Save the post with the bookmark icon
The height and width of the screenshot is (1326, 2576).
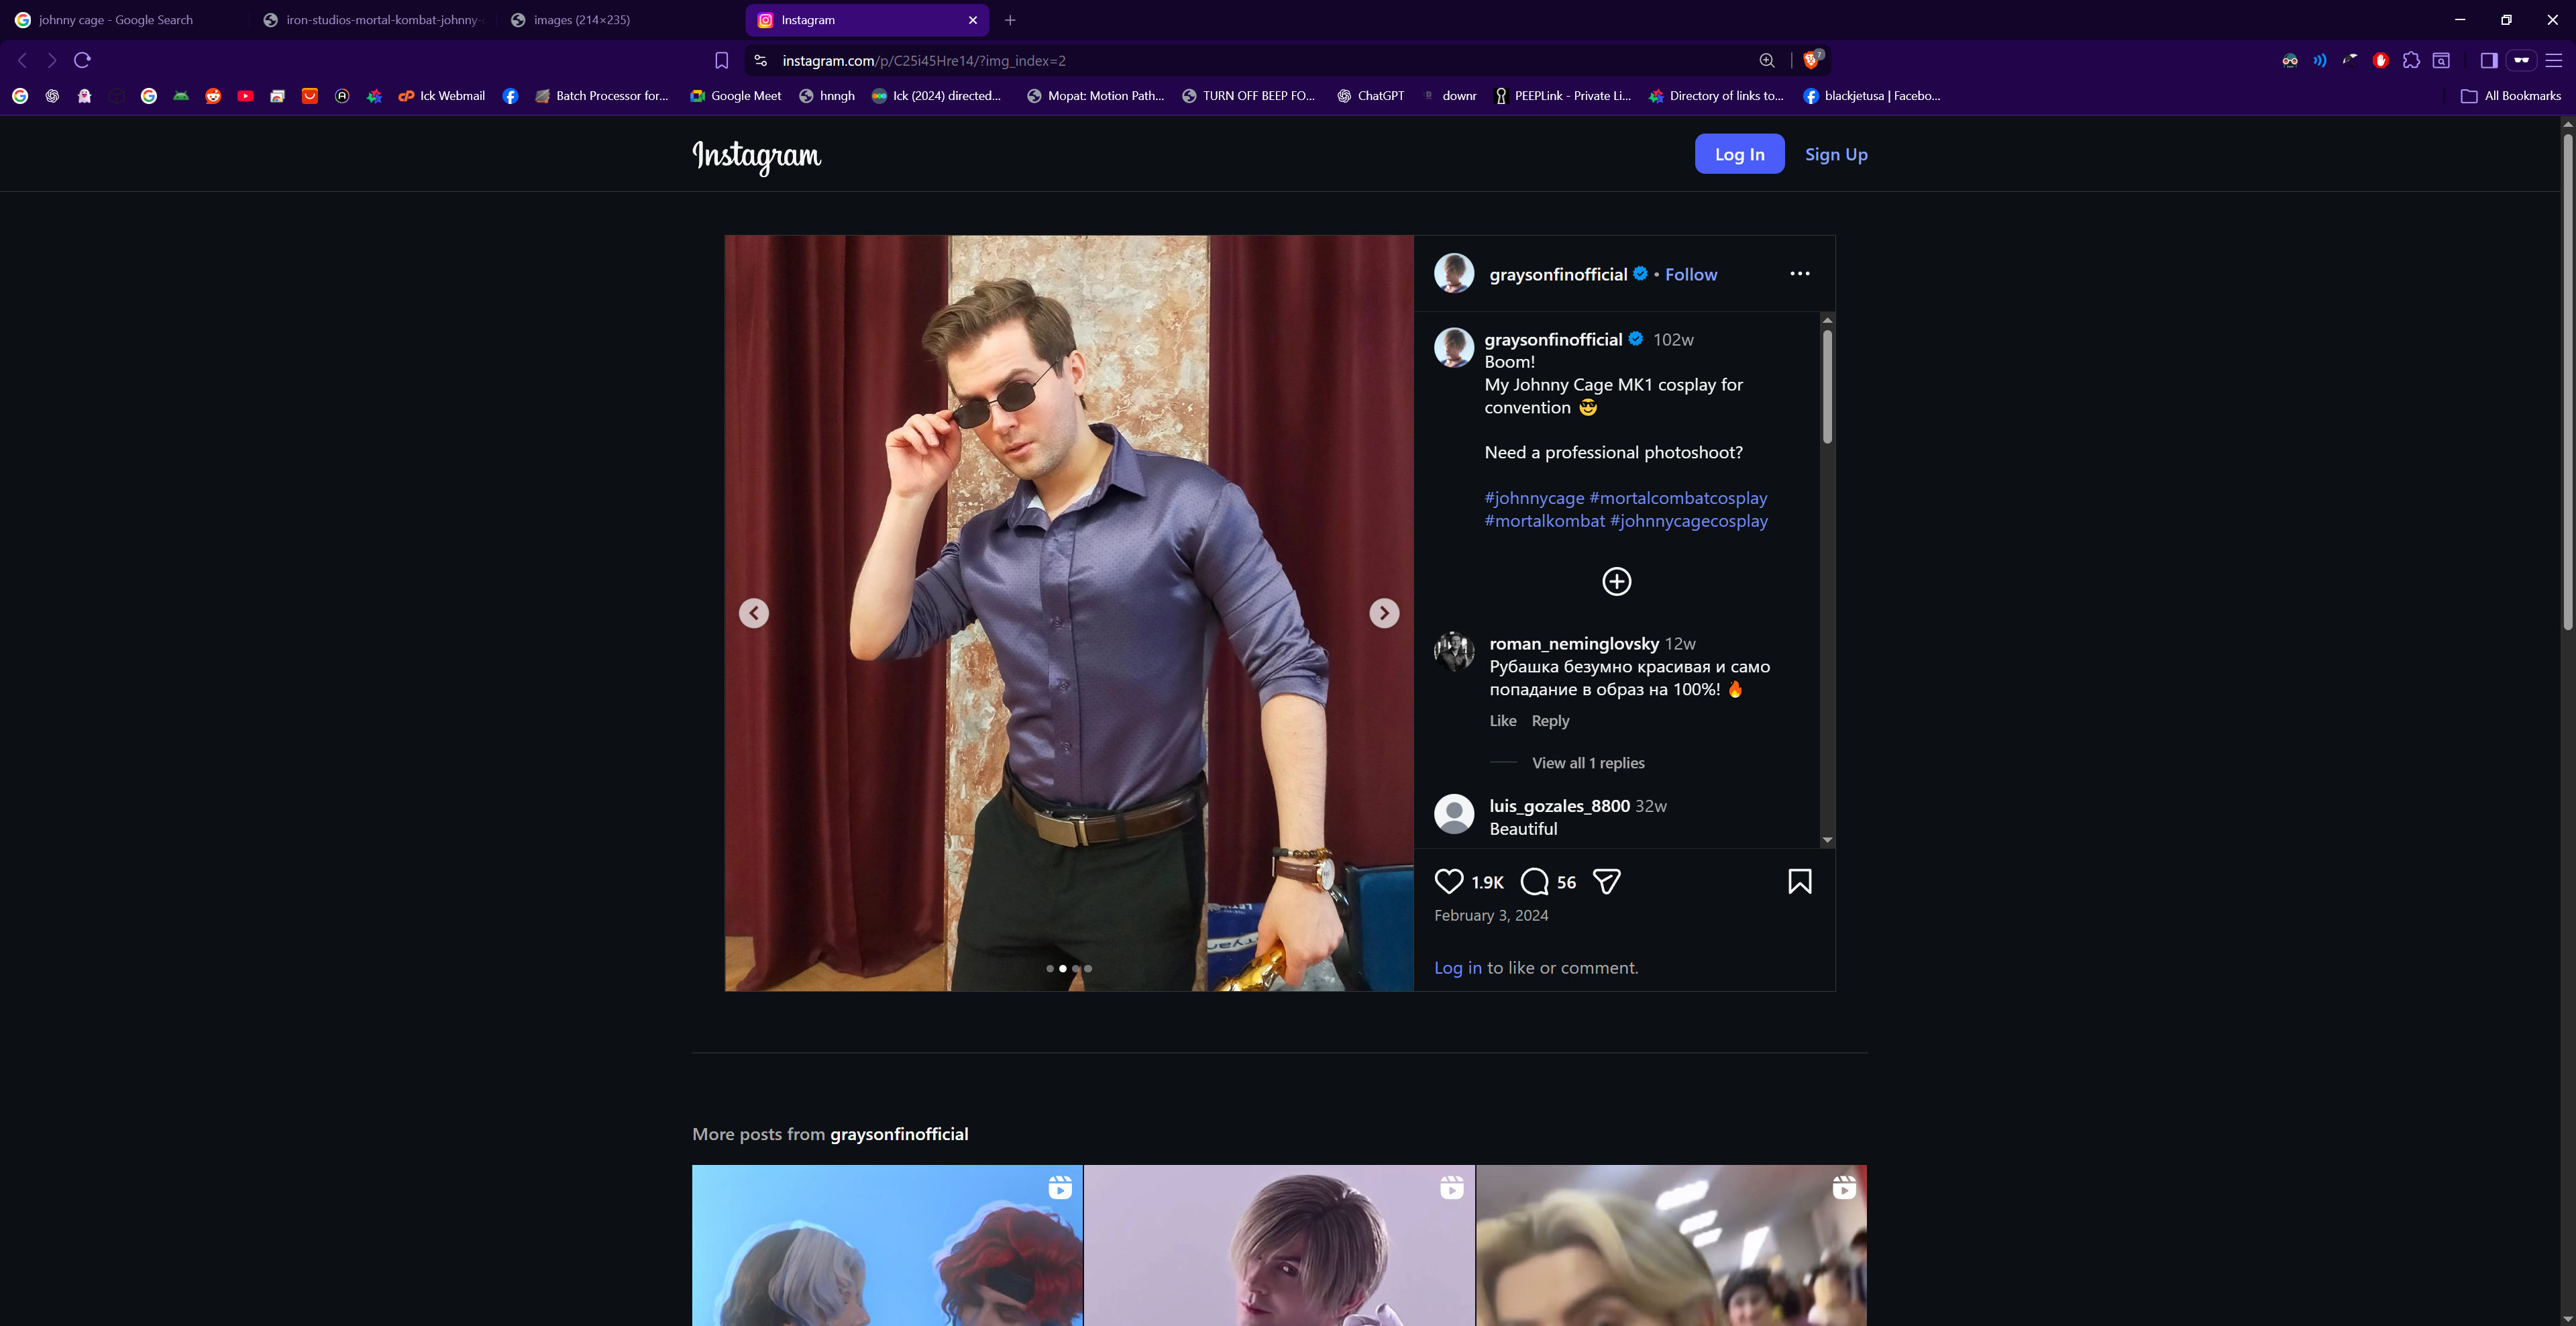click(1799, 881)
